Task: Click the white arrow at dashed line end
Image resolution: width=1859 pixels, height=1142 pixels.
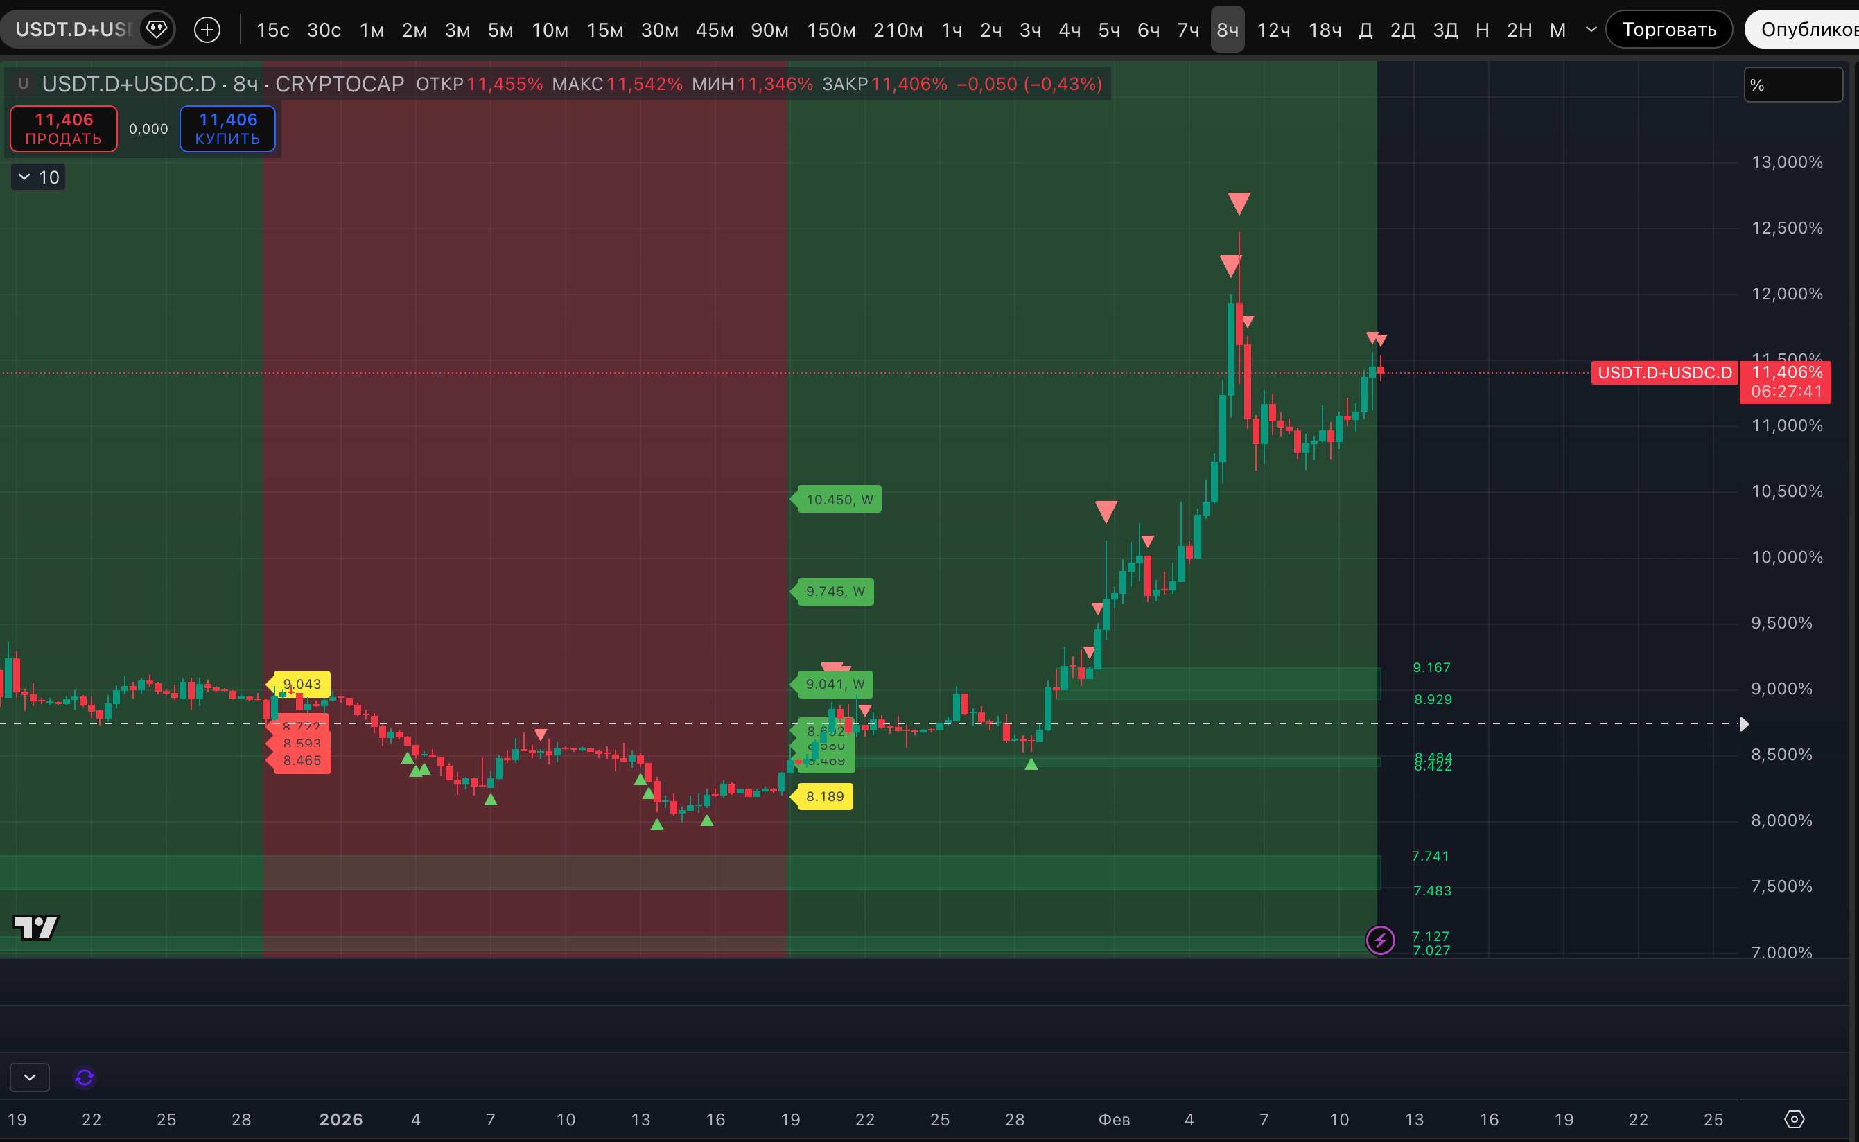Action: click(1743, 724)
